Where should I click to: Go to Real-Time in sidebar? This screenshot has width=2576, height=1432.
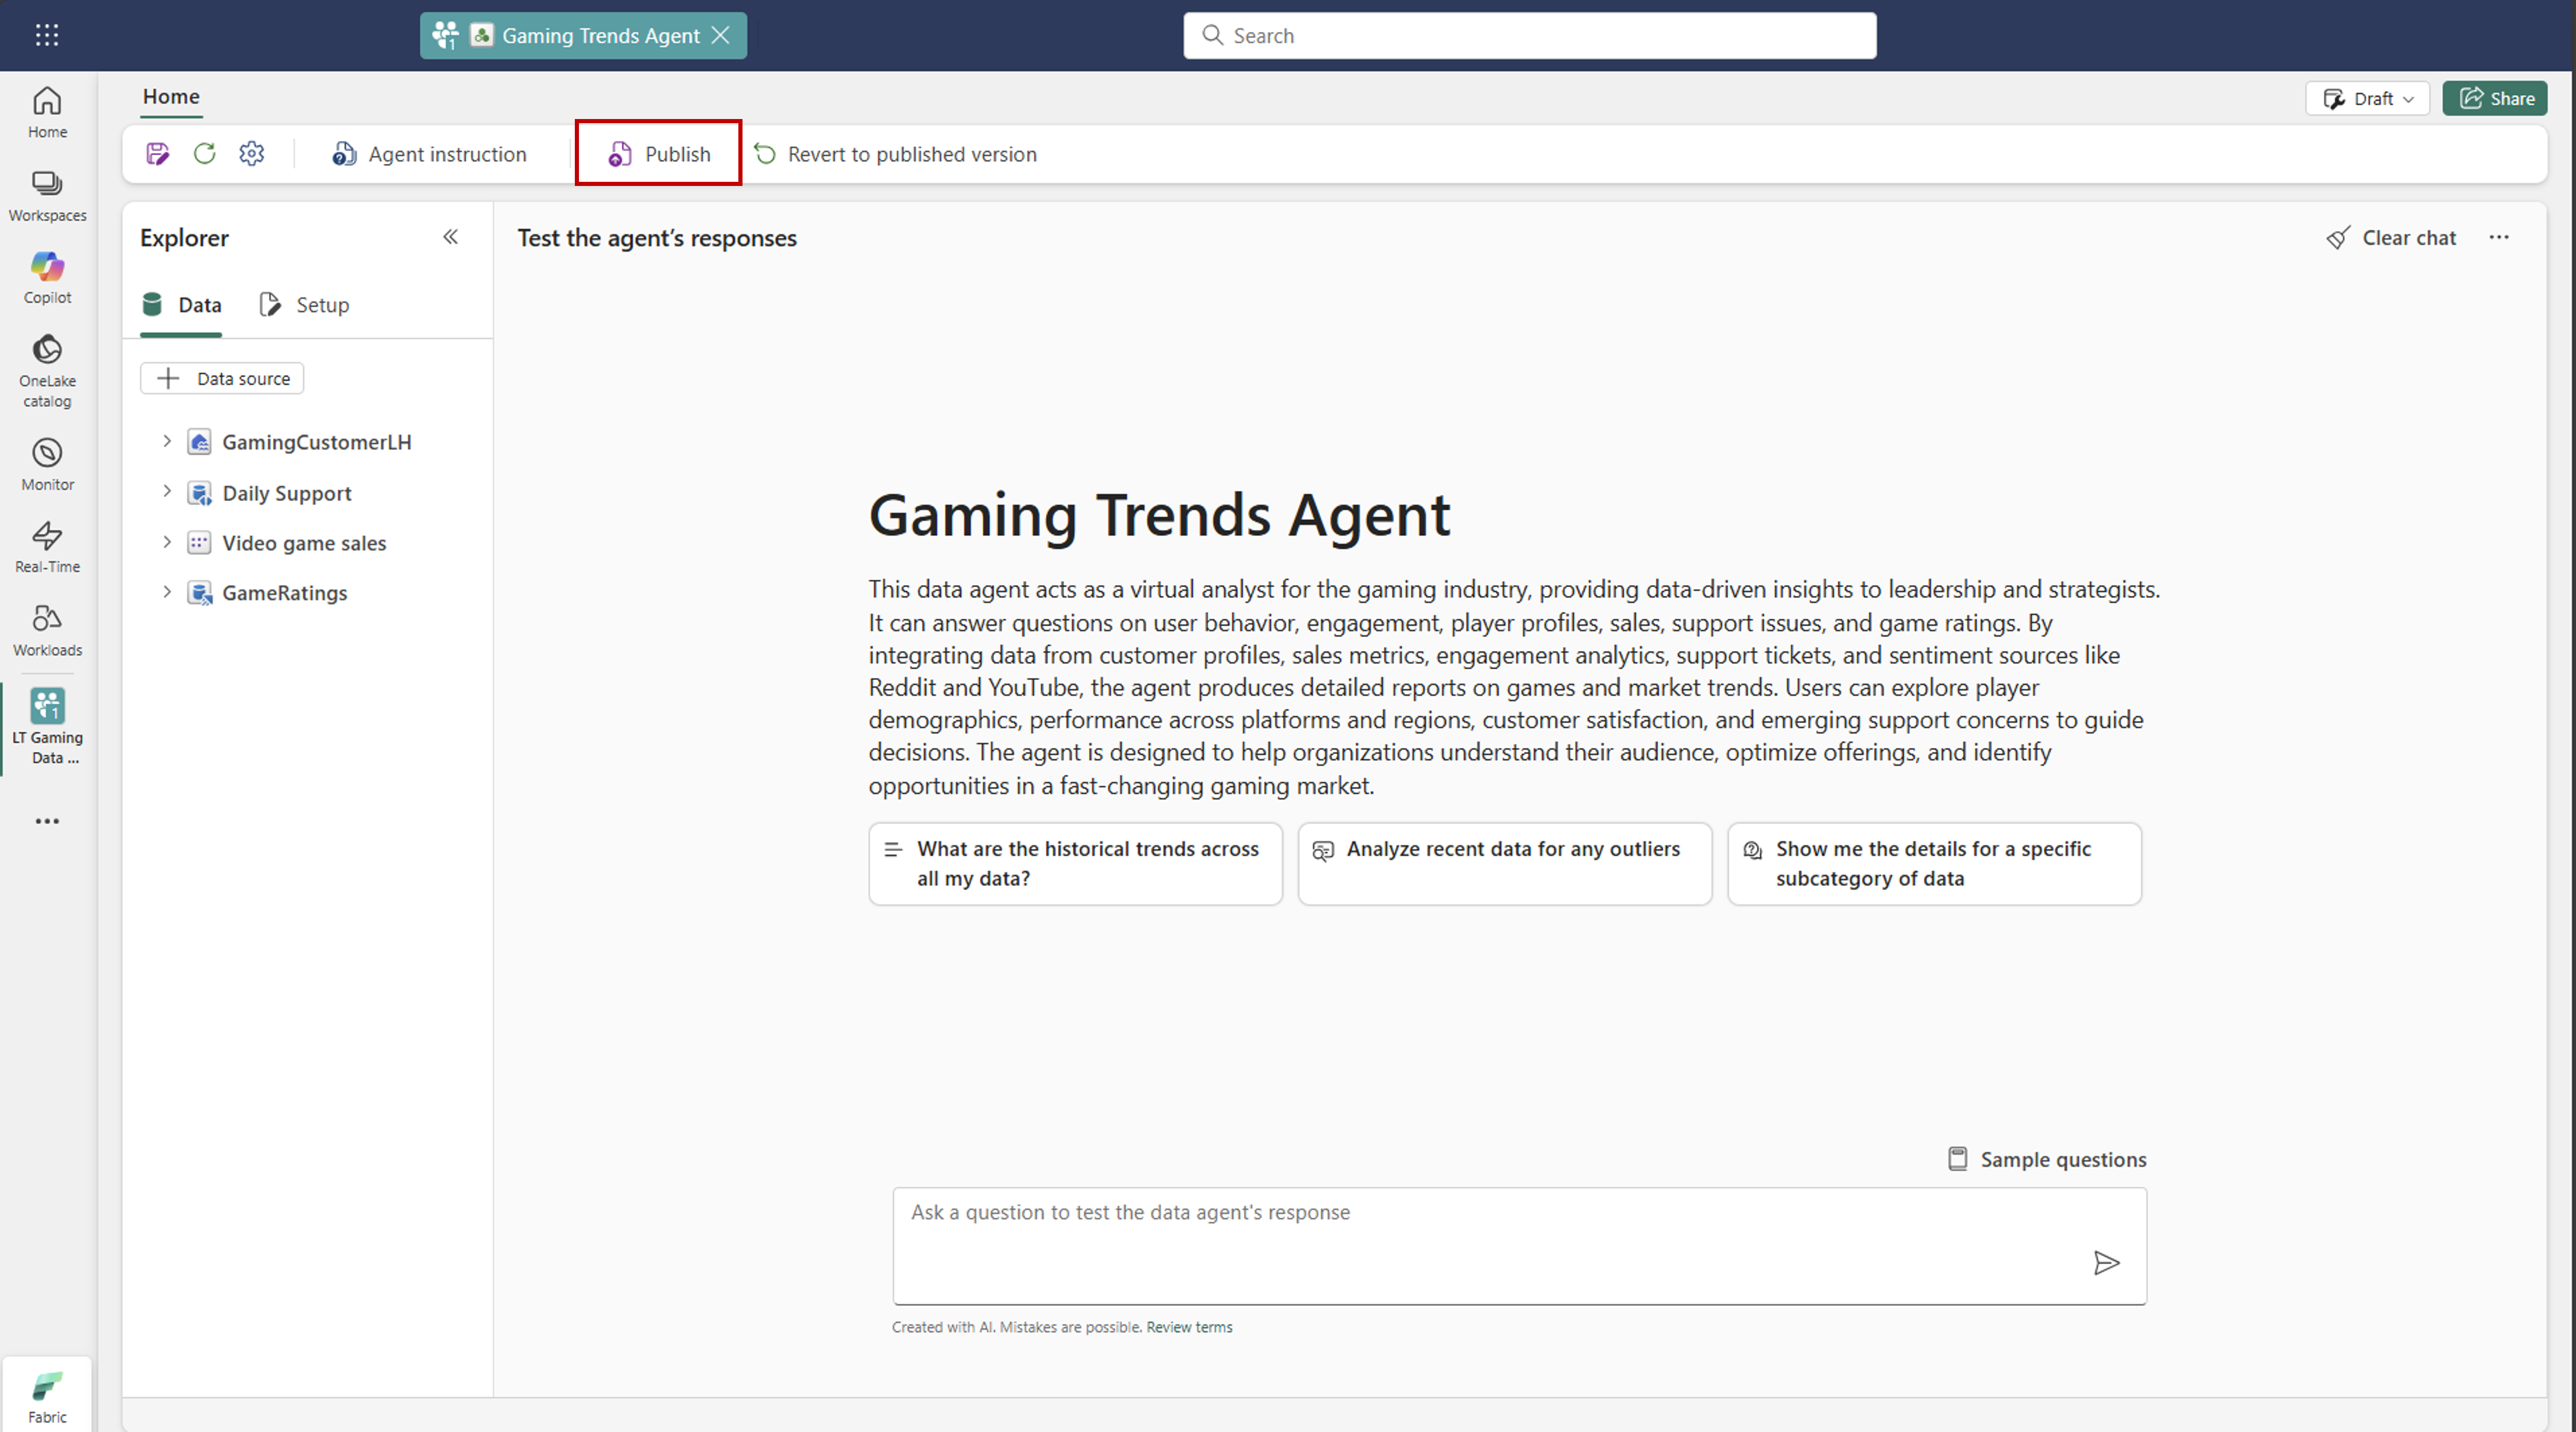pyautogui.click(x=47, y=547)
